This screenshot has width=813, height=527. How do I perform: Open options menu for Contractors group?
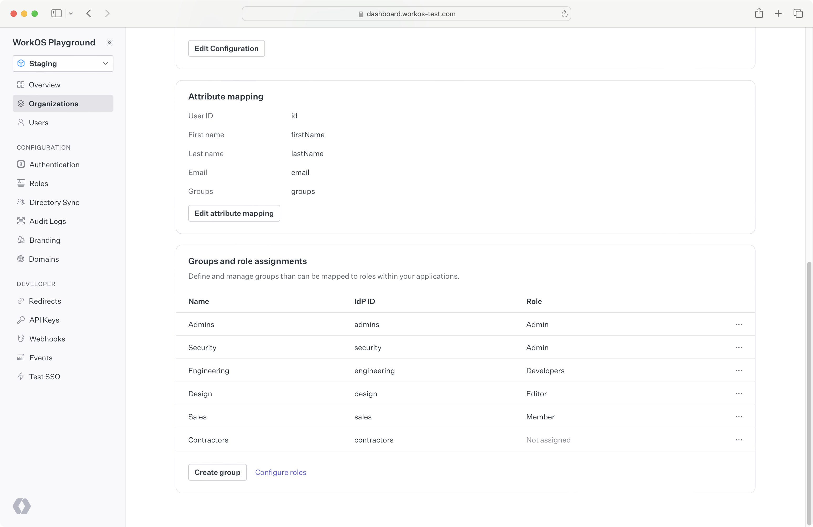click(x=739, y=440)
